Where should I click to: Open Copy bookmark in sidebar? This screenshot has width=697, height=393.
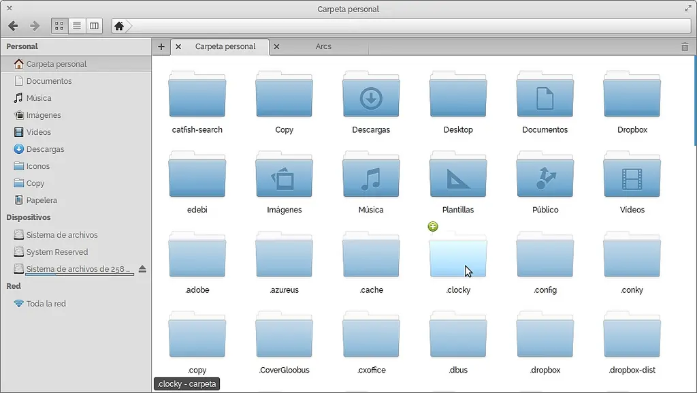[x=76, y=183]
